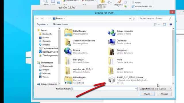This screenshot has height=103, width=184.
Task: Open the Documents folder icon in file list
Action: (x=111, y=51)
